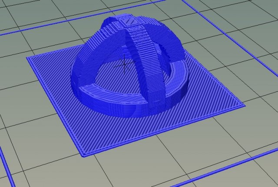278x187 pixels.
Task: Click the black crosshair marker inside the dome
Action: [125, 64]
